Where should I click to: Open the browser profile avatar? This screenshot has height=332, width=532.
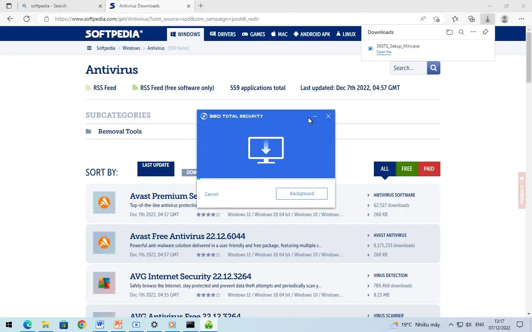(x=504, y=19)
